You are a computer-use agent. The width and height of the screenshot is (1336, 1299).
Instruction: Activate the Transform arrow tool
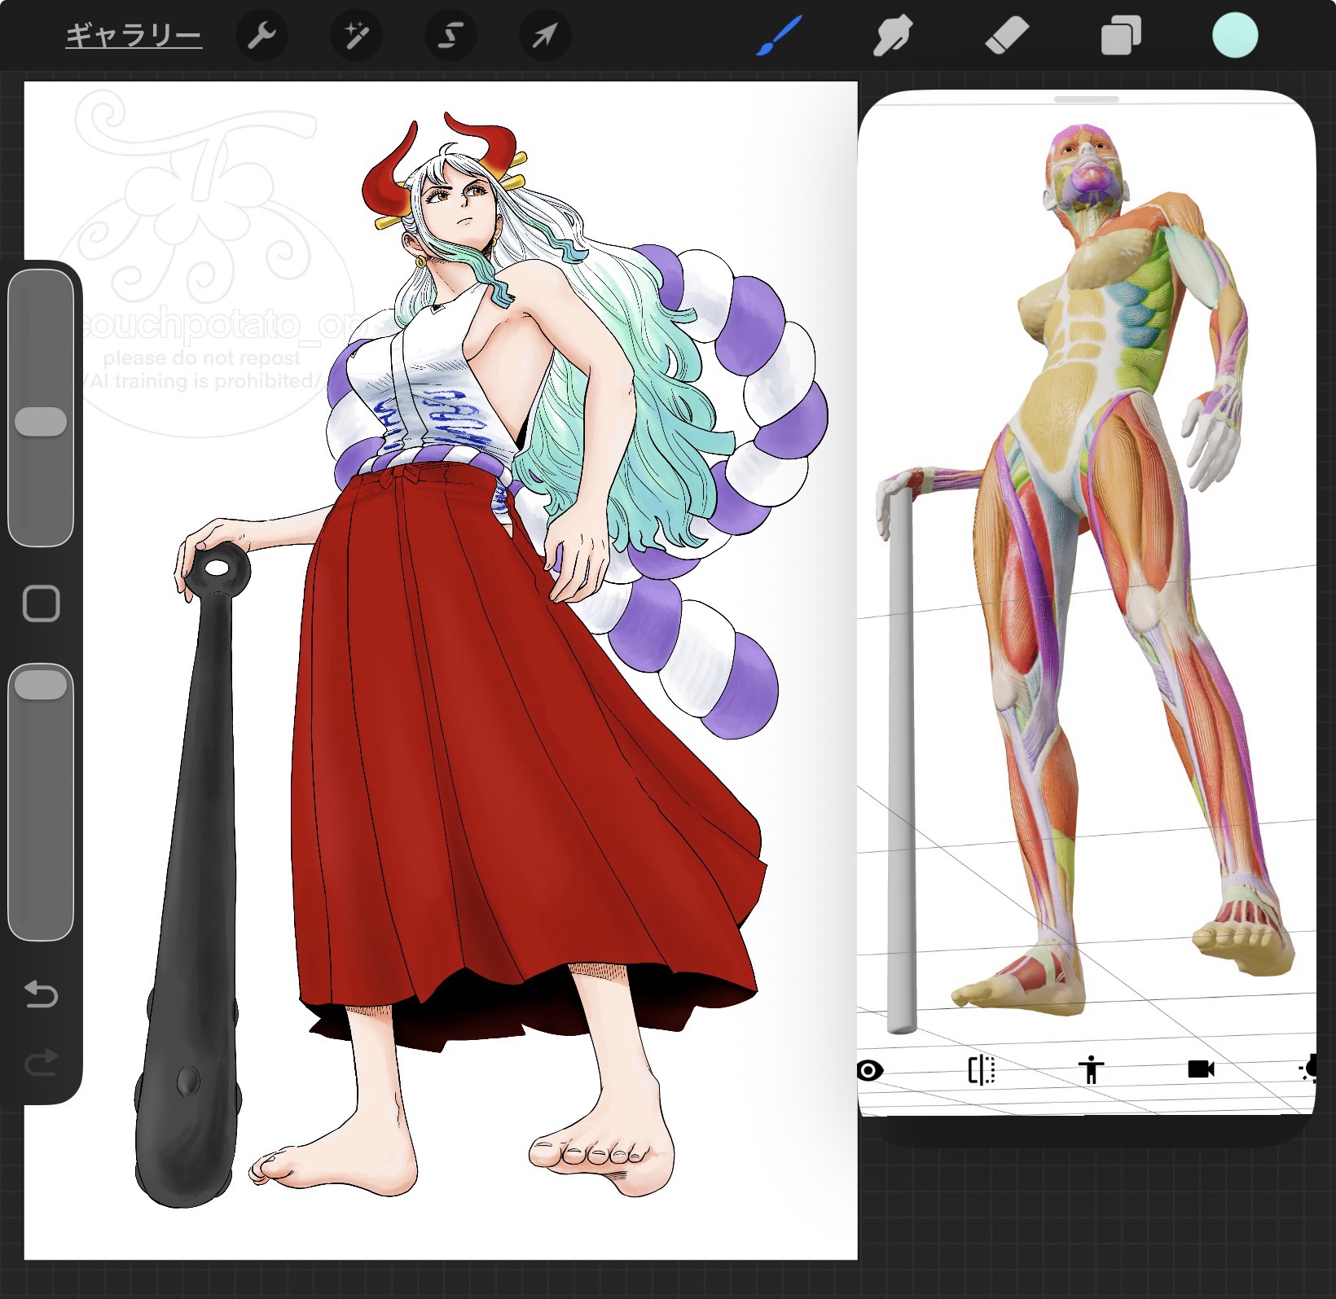545,36
